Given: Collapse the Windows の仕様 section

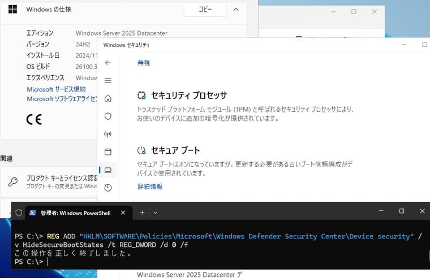Looking at the screenshot, I should pos(236,9).
